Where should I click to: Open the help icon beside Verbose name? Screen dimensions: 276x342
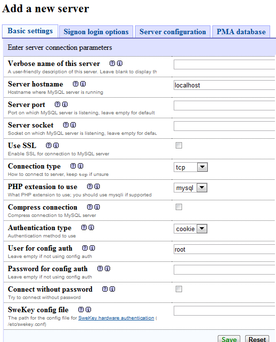click(112, 64)
